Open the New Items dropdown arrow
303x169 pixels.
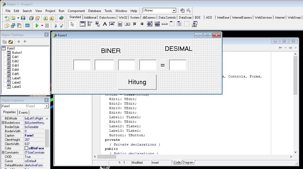[x=18, y=18]
